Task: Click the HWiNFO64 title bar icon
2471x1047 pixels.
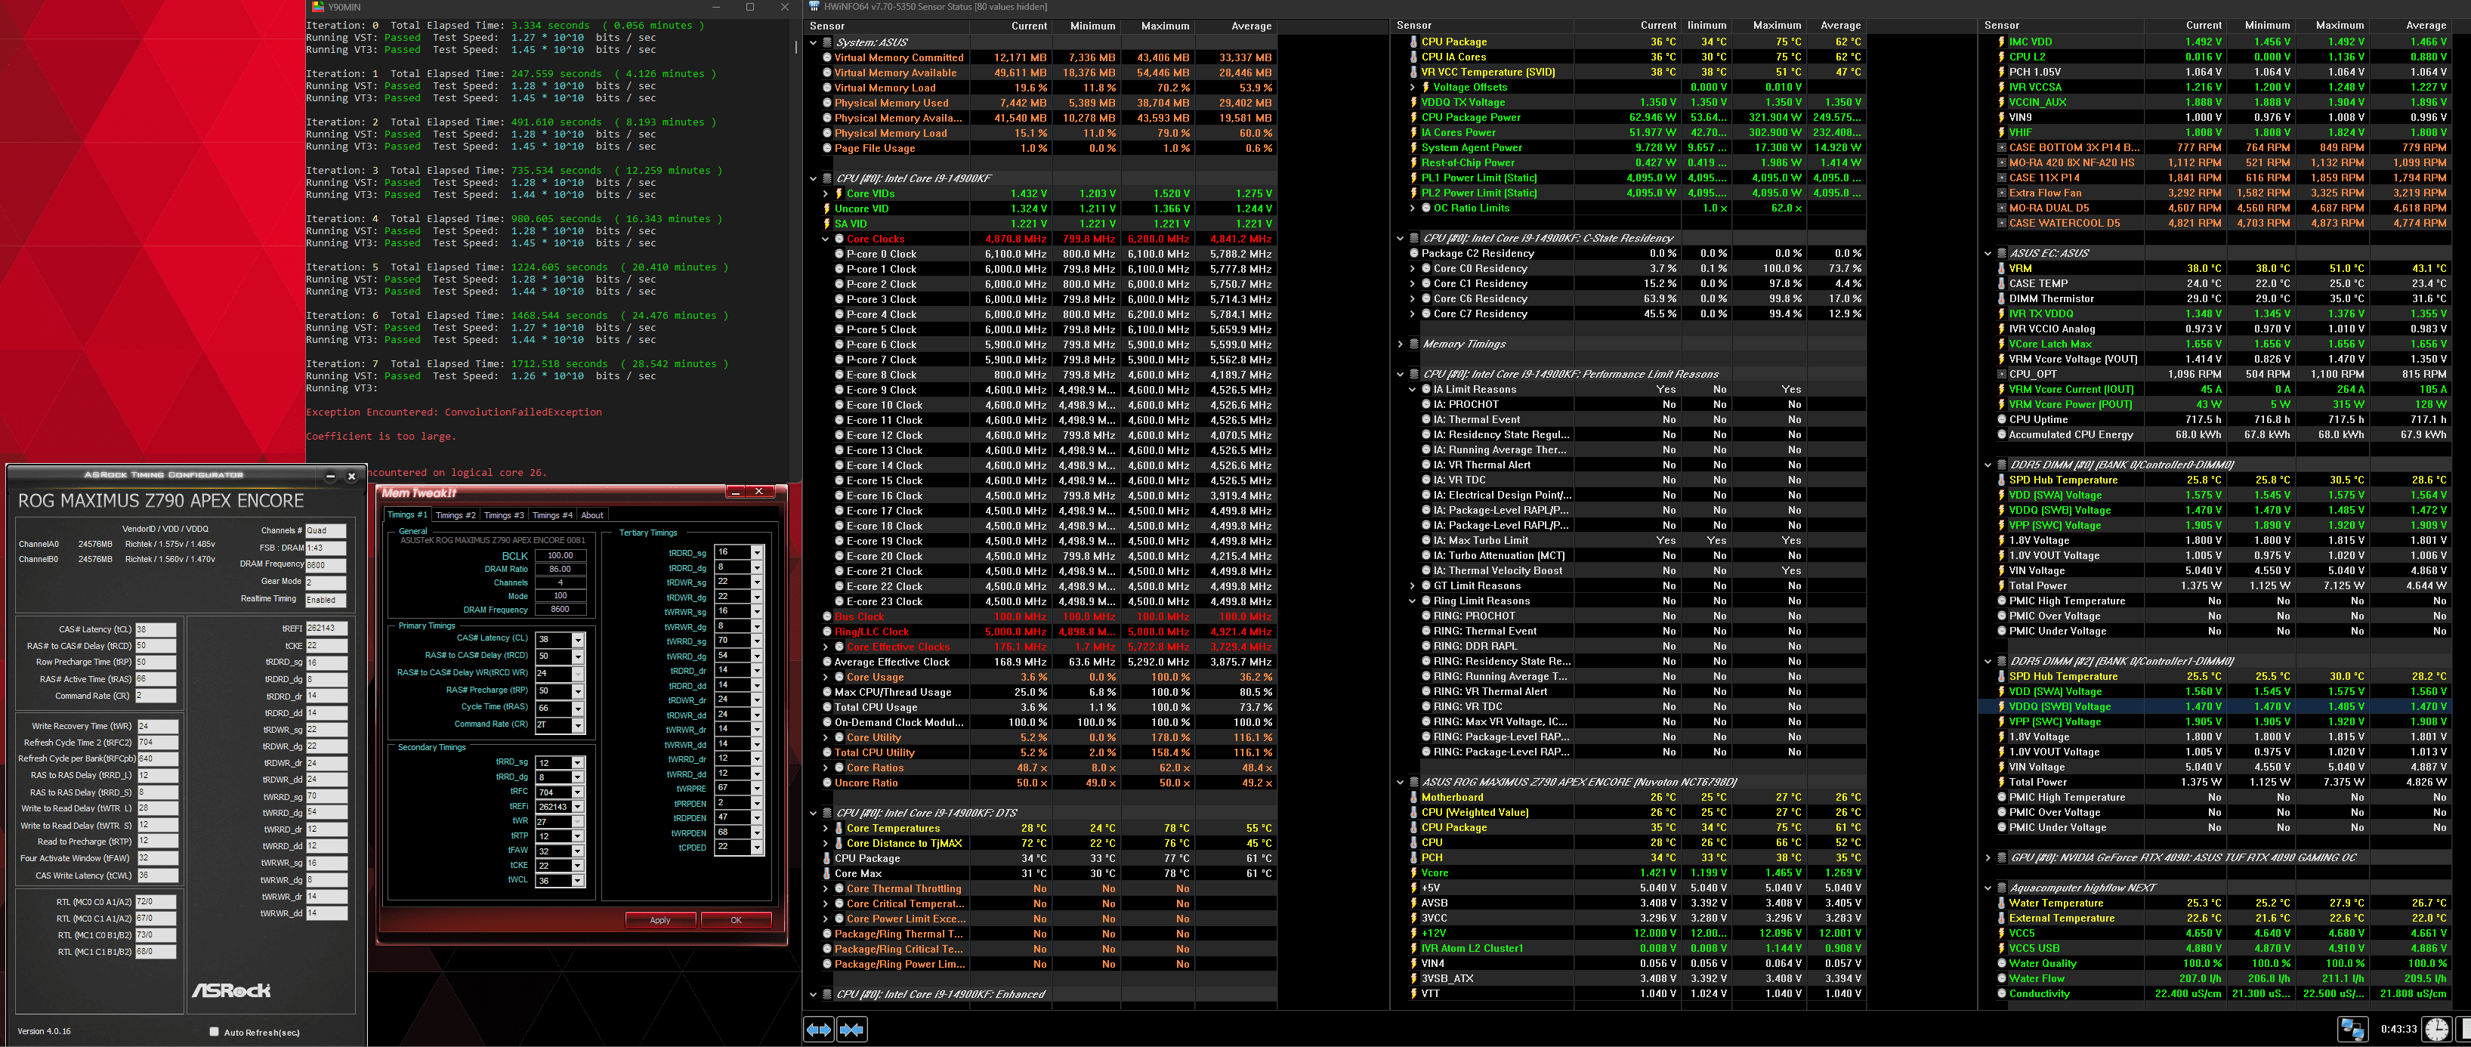Action: pyautogui.click(x=814, y=7)
